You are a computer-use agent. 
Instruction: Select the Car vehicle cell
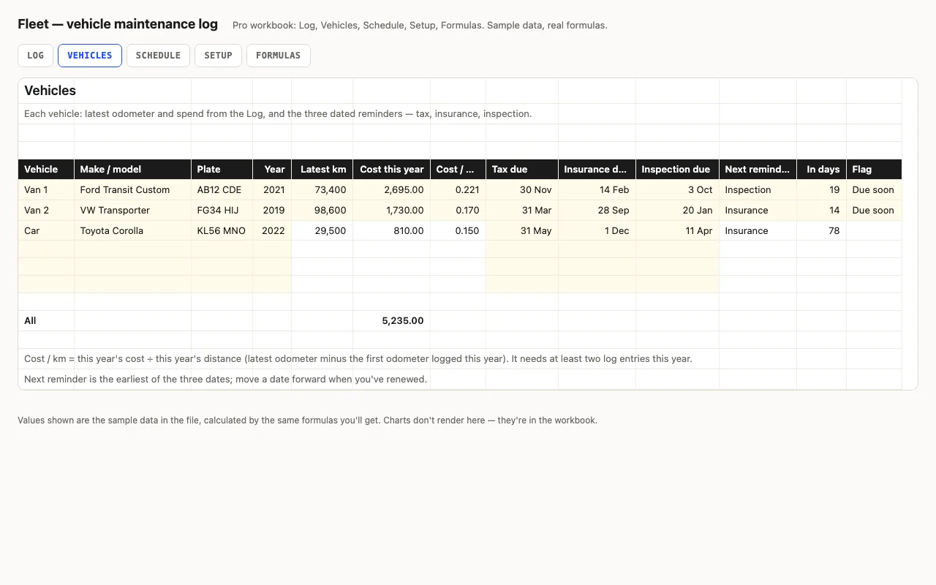pos(46,230)
